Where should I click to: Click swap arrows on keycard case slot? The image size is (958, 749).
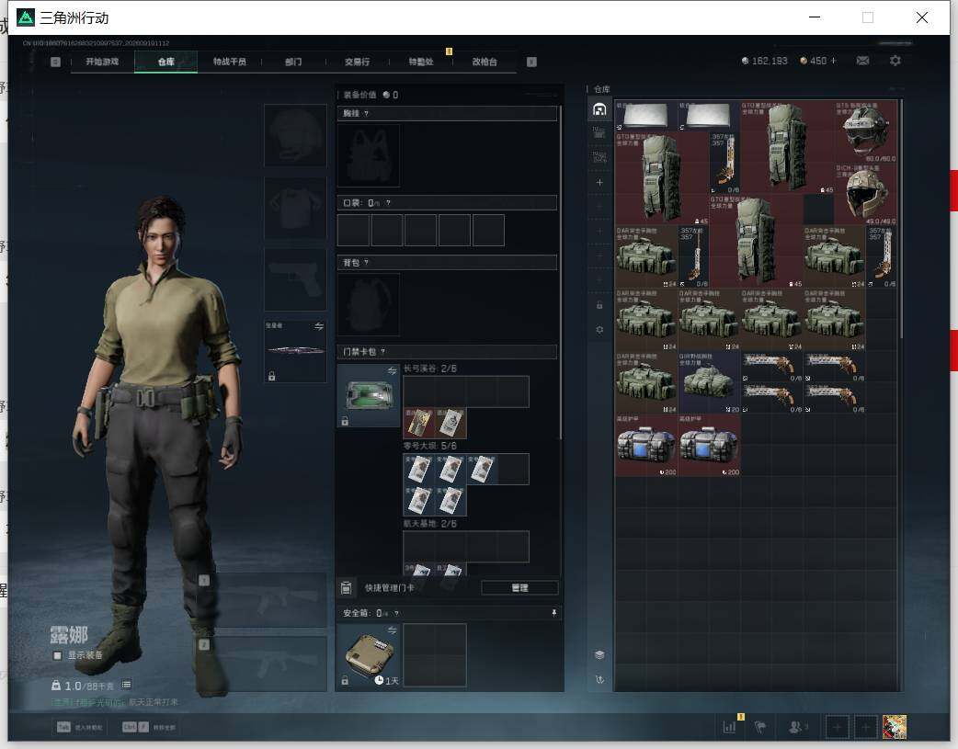point(392,371)
